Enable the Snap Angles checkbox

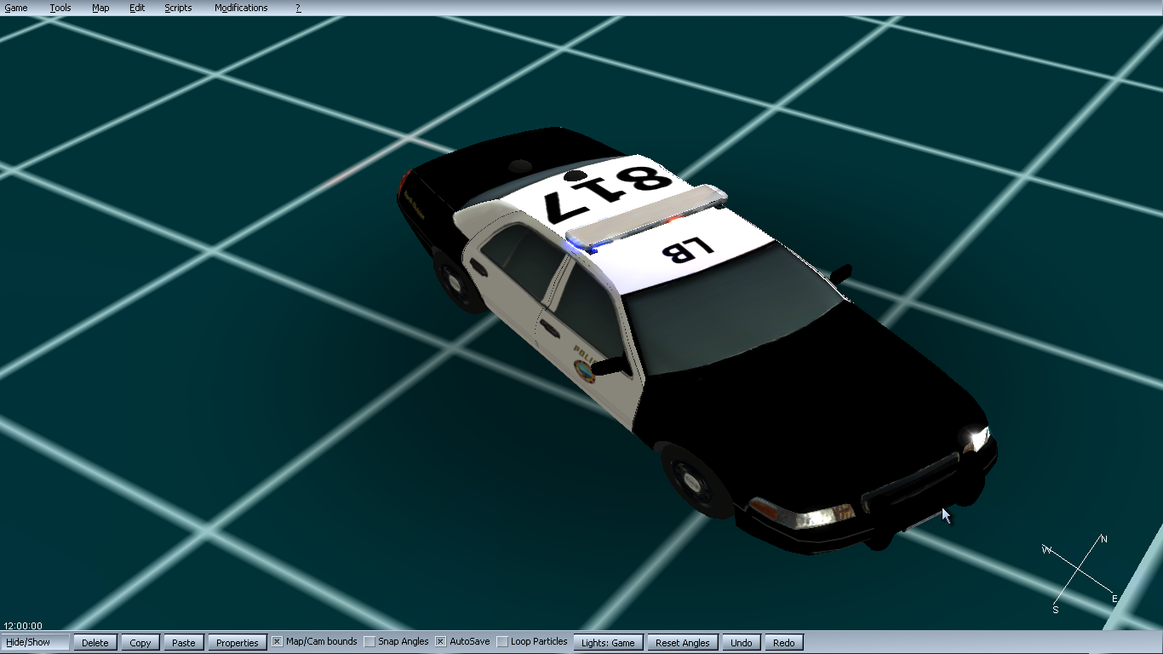[x=370, y=641]
